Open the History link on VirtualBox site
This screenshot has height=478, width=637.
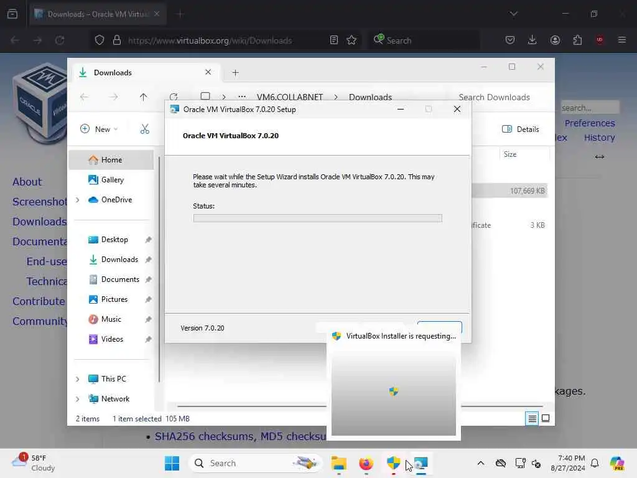(x=599, y=138)
